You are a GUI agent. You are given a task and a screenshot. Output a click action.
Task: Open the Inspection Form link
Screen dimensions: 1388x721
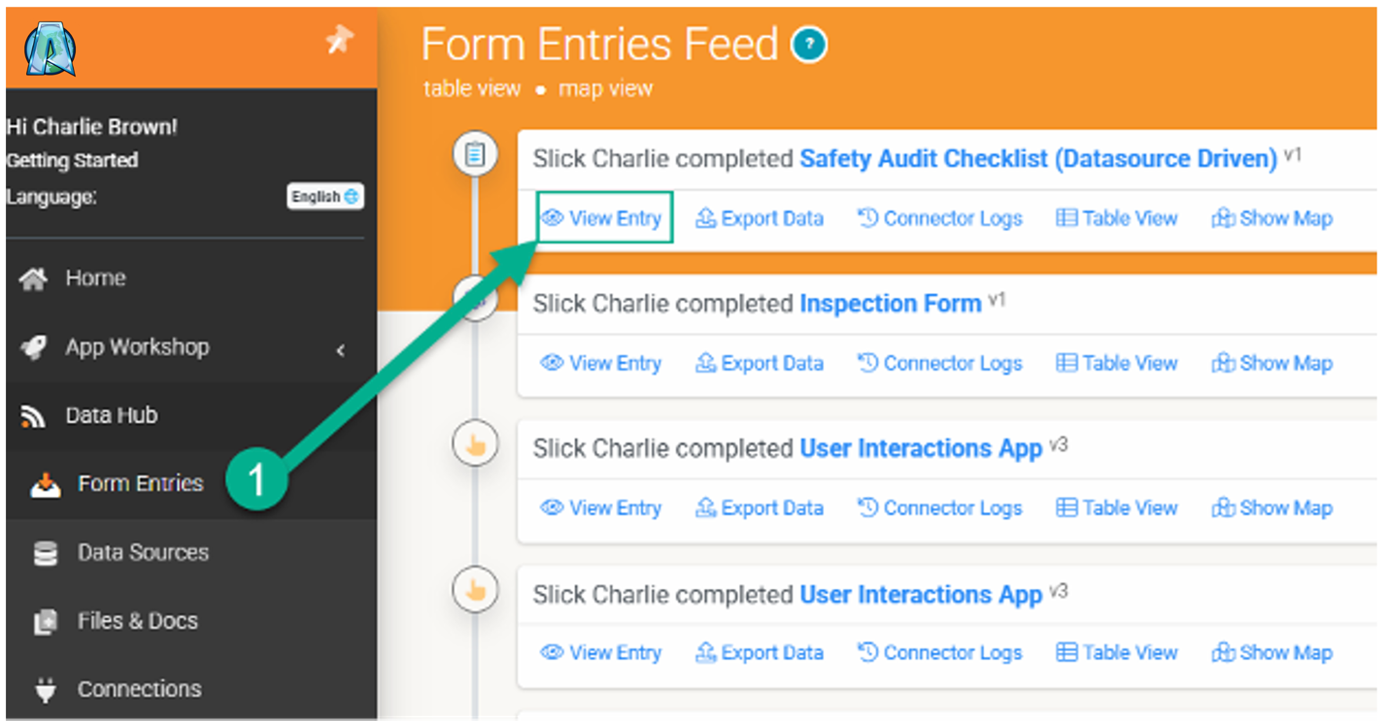point(890,304)
